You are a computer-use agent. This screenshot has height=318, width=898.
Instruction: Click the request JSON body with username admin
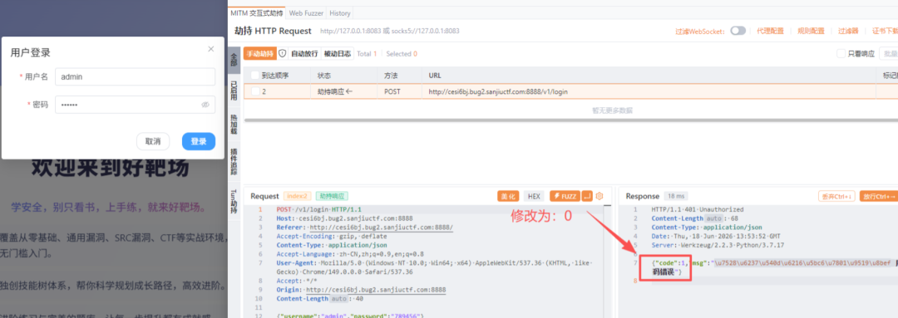click(x=351, y=316)
